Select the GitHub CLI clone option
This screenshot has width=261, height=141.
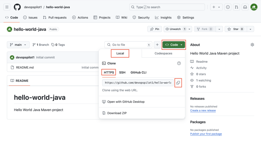point(138,72)
